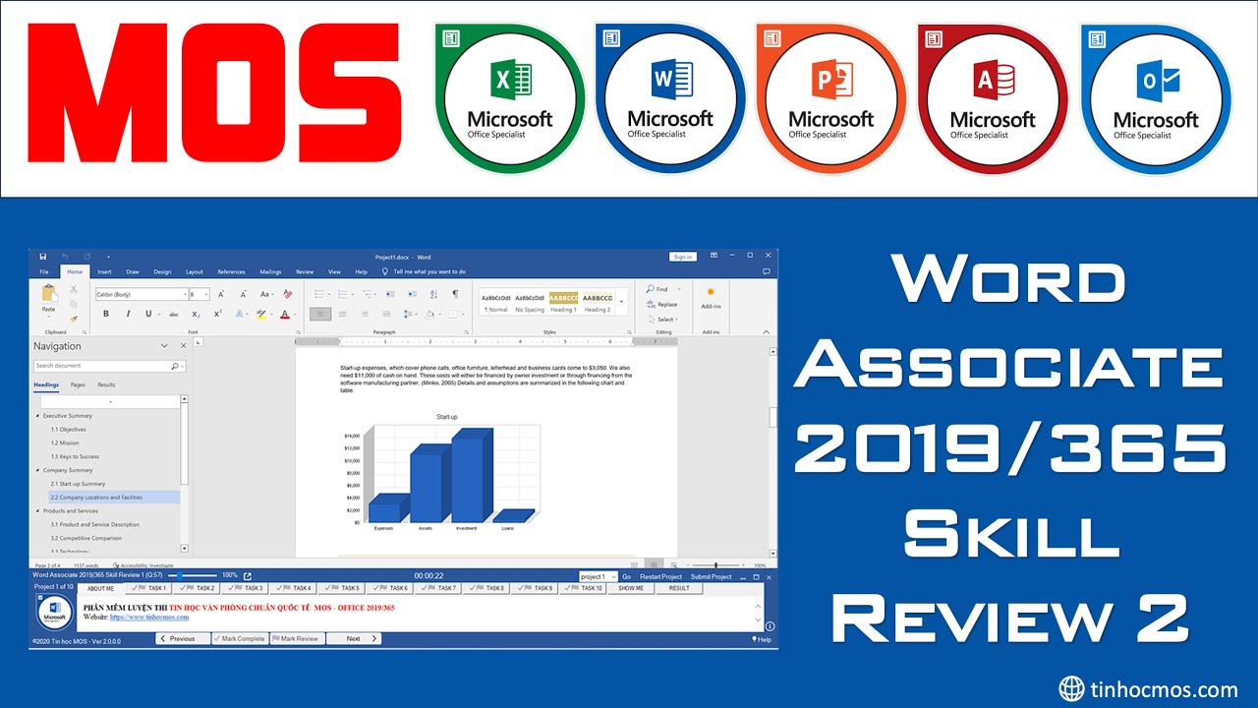Click Mark Complete checkbox button

[241, 638]
